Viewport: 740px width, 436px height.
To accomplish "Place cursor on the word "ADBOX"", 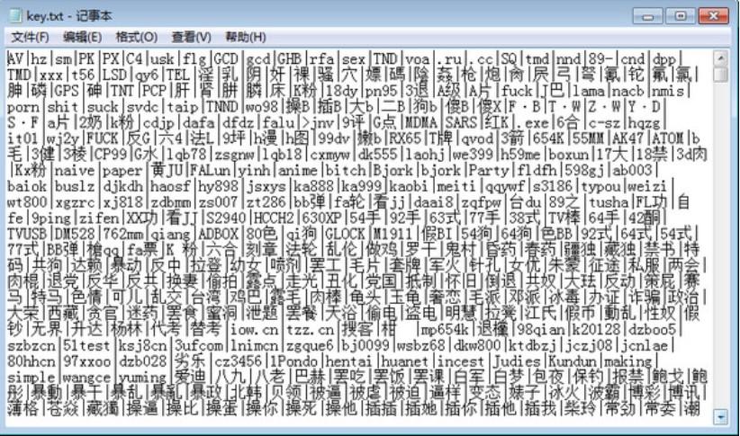I will point(218,234).
